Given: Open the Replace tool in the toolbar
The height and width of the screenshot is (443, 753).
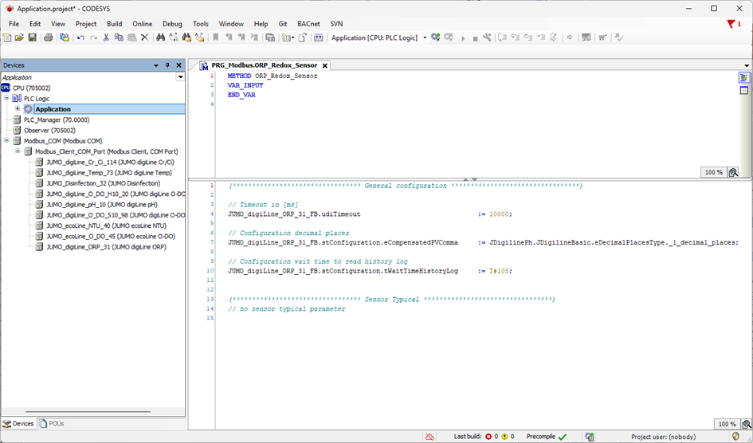Looking at the screenshot, I should (x=174, y=37).
